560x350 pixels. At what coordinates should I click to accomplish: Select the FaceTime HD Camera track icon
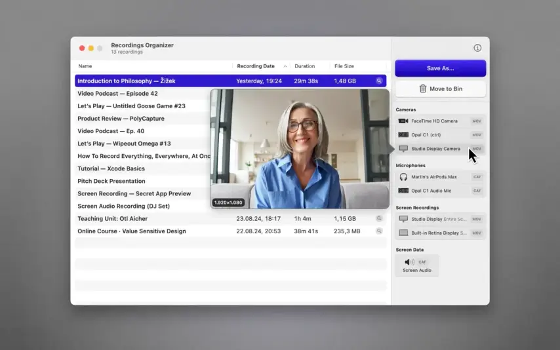[403, 121]
